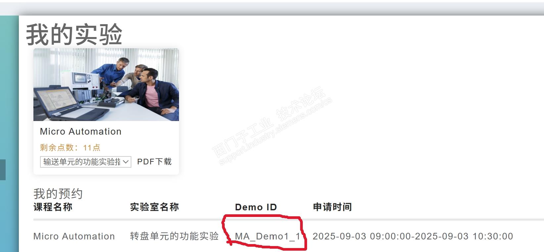The width and height of the screenshot is (544, 252).
Task: Select the Micro Automation card title
Action: coord(81,132)
